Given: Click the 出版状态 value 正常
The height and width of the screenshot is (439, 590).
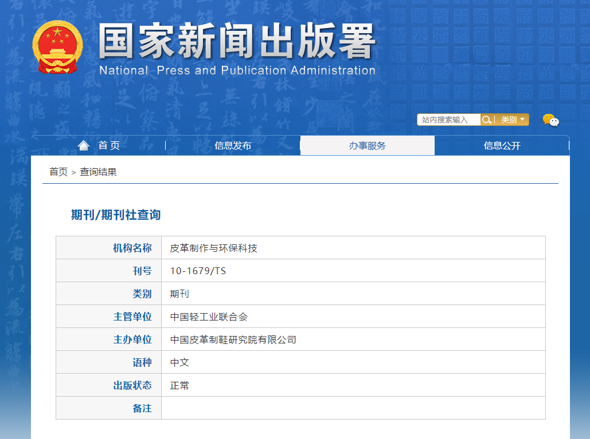Looking at the screenshot, I should [179, 386].
